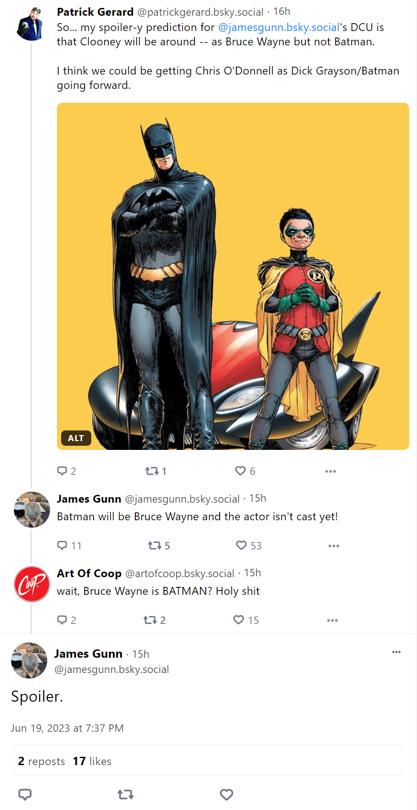Repost the Spoiler post

[125, 794]
